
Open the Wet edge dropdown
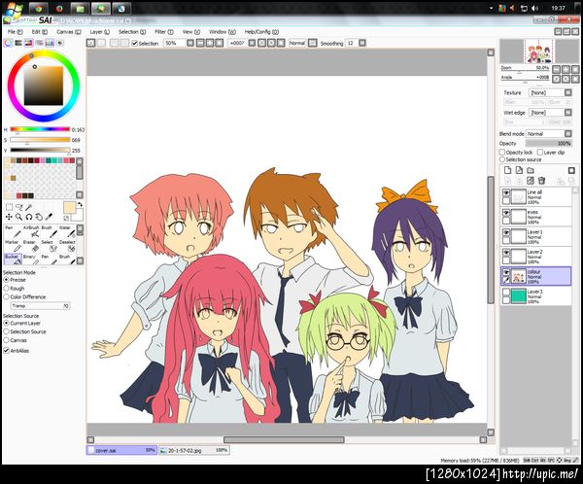(x=568, y=113)
